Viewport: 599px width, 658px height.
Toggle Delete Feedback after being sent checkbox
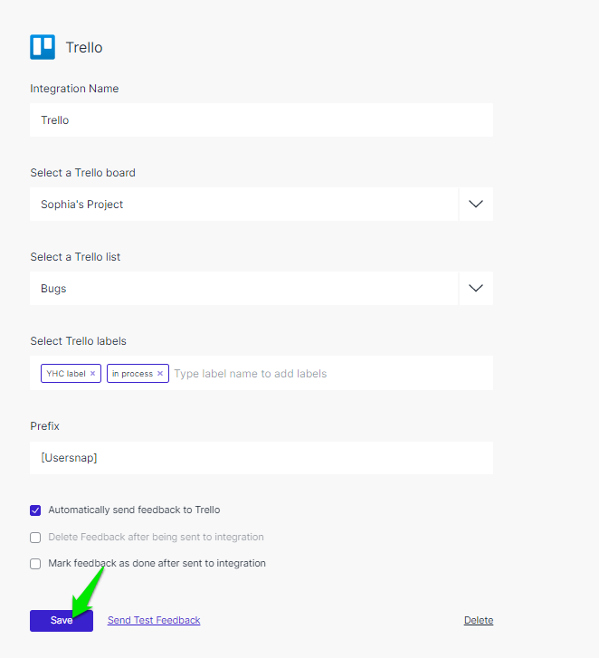(x=35, y=538)
